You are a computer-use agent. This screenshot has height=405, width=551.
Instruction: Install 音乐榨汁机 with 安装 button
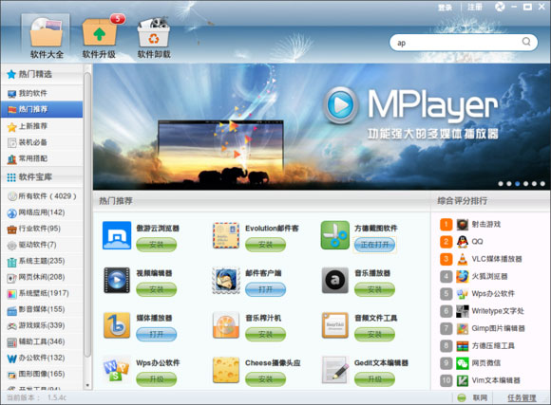266,335
